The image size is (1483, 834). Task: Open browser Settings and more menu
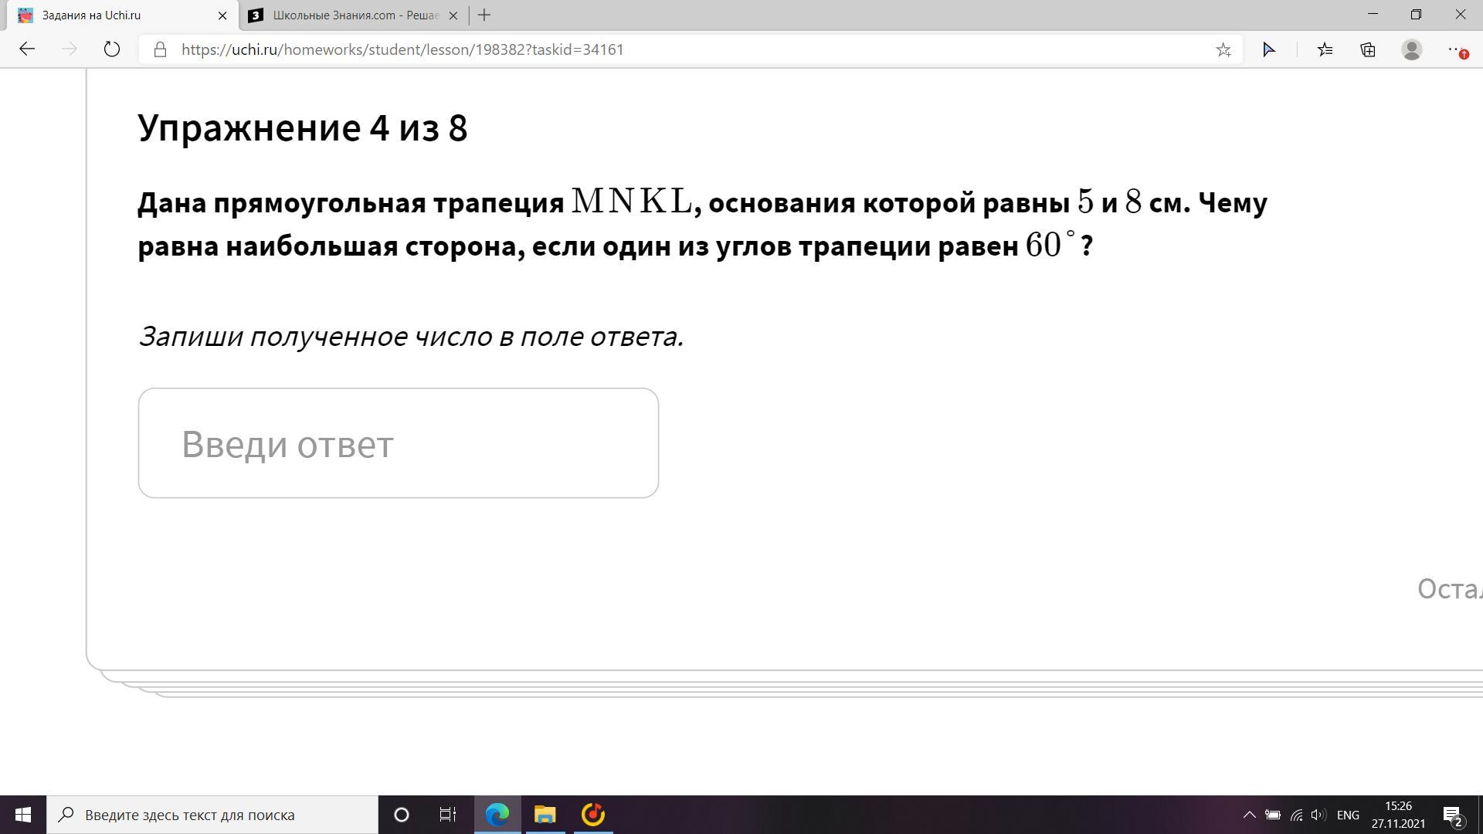click(1454, 49)
